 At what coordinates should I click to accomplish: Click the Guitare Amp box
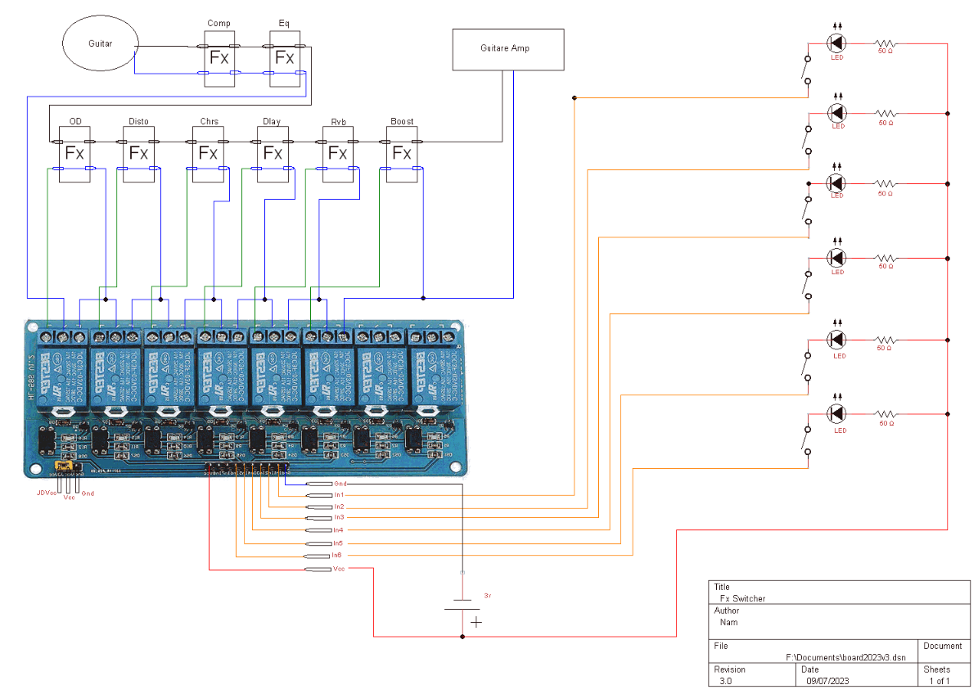tap(507, 49)
